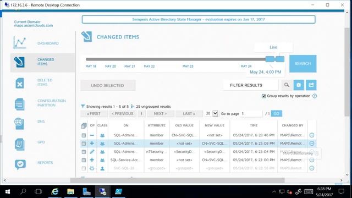Click the Group results help question icon
Viewport: 352px width, 198px height.
[x=315, y=96]
